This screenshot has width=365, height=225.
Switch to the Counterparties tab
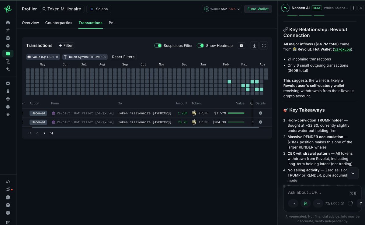tap(59, 23)
